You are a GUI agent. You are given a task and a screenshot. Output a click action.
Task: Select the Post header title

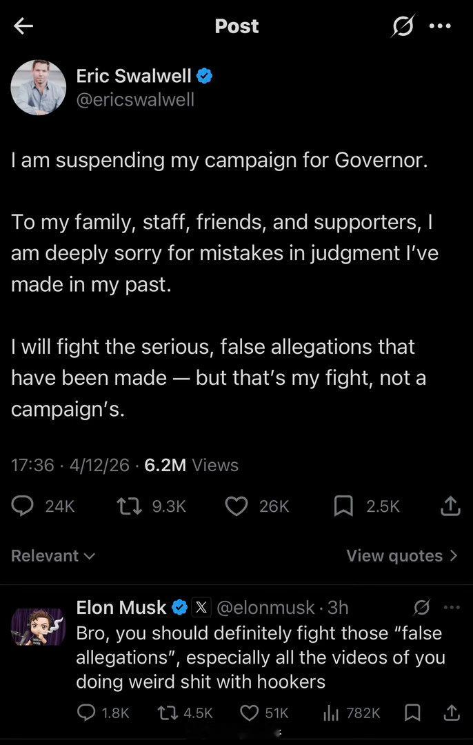236,26
